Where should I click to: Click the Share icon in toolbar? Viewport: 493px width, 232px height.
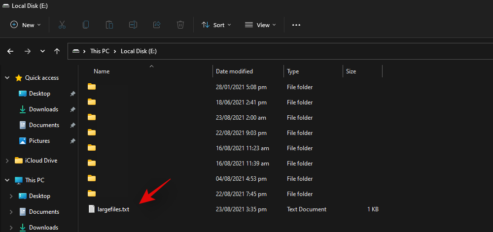(157, 25)
